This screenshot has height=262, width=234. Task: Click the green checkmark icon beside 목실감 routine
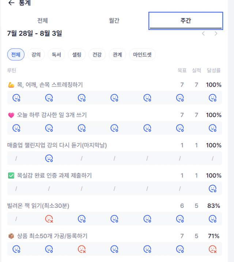[11, 176]
